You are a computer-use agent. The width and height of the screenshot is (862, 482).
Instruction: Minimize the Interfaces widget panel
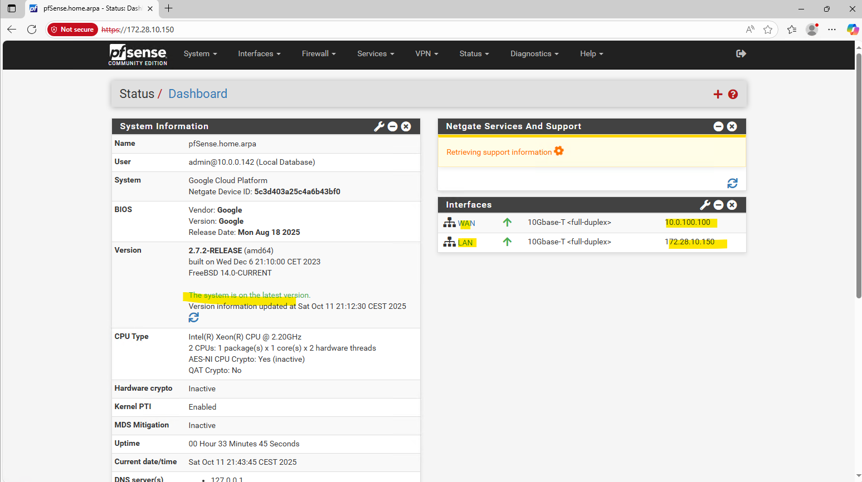(x=718, y=205)
